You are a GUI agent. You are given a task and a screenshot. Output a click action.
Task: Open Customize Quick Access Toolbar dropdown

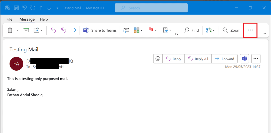[x=57, y=8]
